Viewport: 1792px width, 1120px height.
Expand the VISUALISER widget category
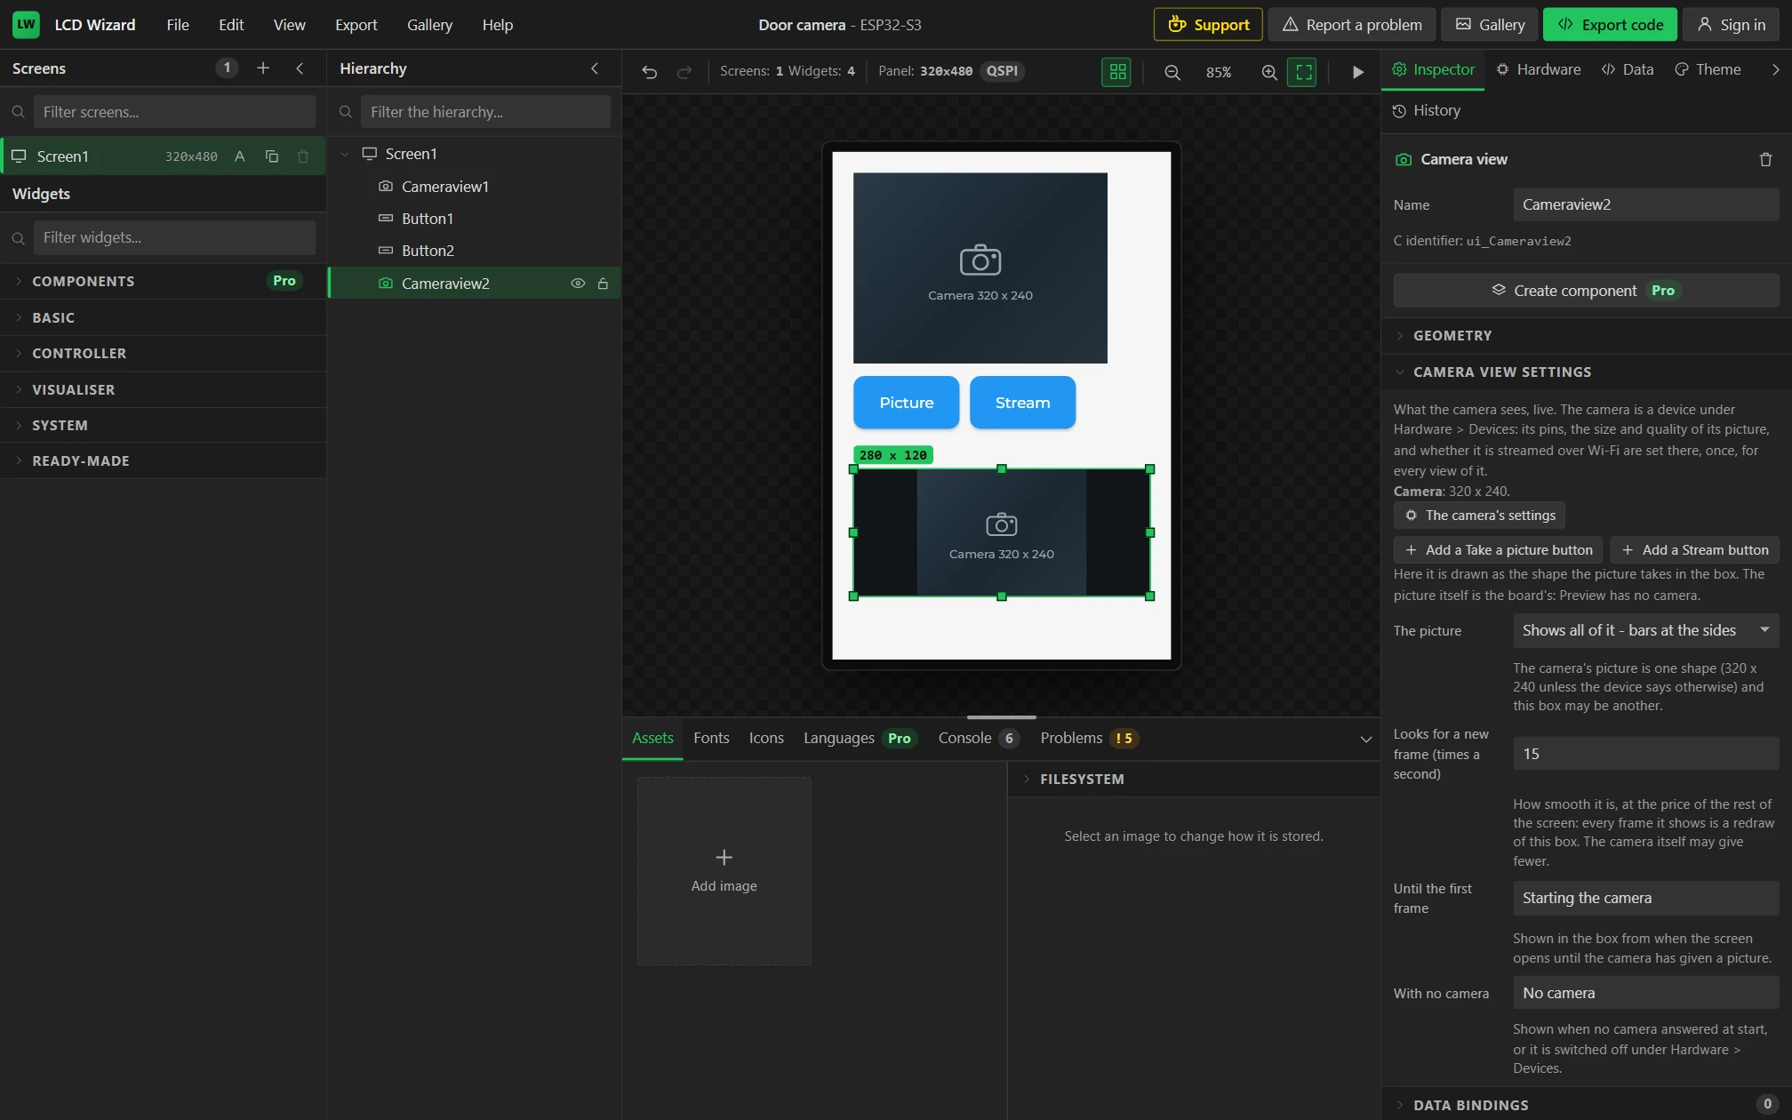tap(164, 389)
